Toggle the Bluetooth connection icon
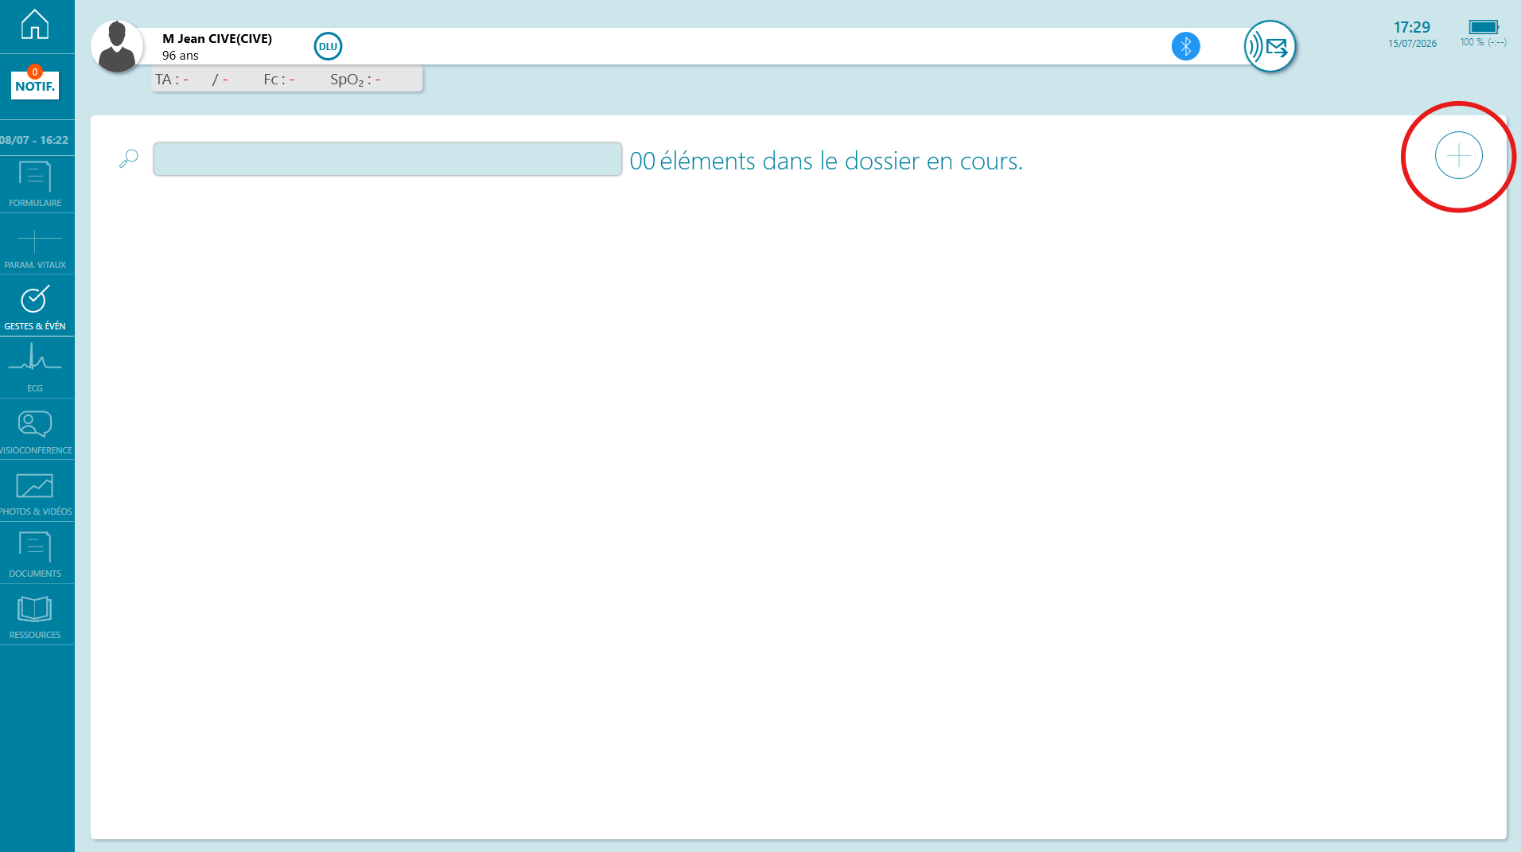Screen dimensions: 1521x852 coord(1185,46)
